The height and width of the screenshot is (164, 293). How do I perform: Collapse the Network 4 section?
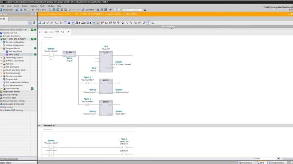point(39,126)
